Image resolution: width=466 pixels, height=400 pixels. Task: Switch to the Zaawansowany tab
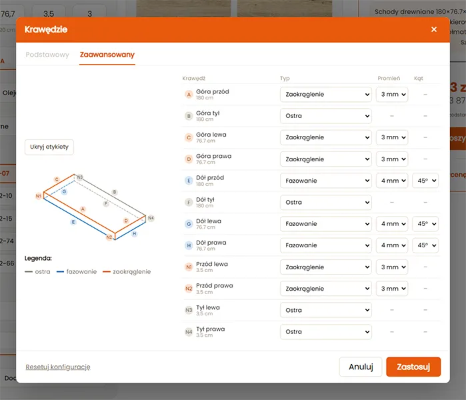click(x=107, y=55)
